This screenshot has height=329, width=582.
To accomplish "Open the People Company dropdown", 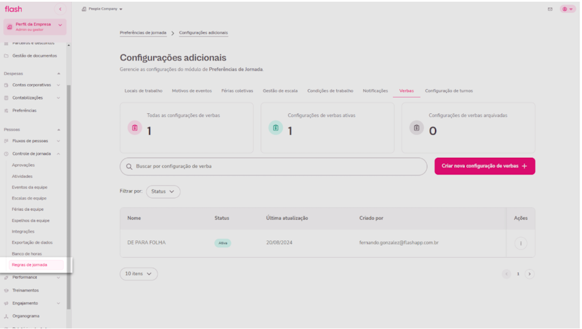I will (x=102, y=9).
